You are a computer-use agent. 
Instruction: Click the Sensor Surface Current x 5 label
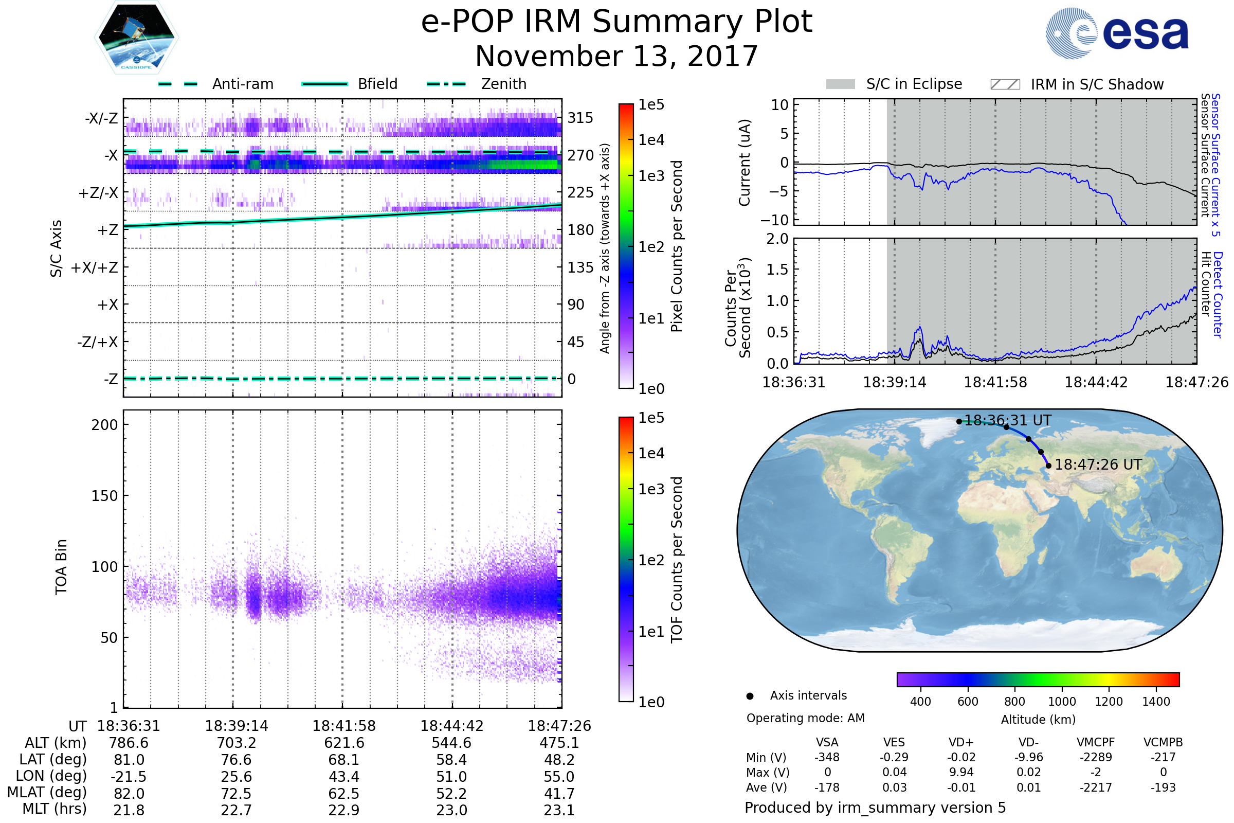click(1215, 165)
